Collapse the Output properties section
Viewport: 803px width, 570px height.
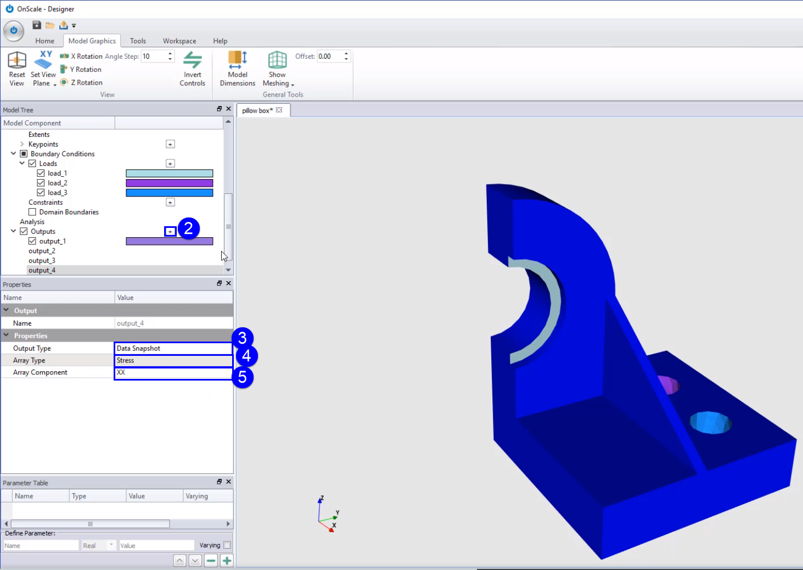pyautogui.click(x=6, y=310)
